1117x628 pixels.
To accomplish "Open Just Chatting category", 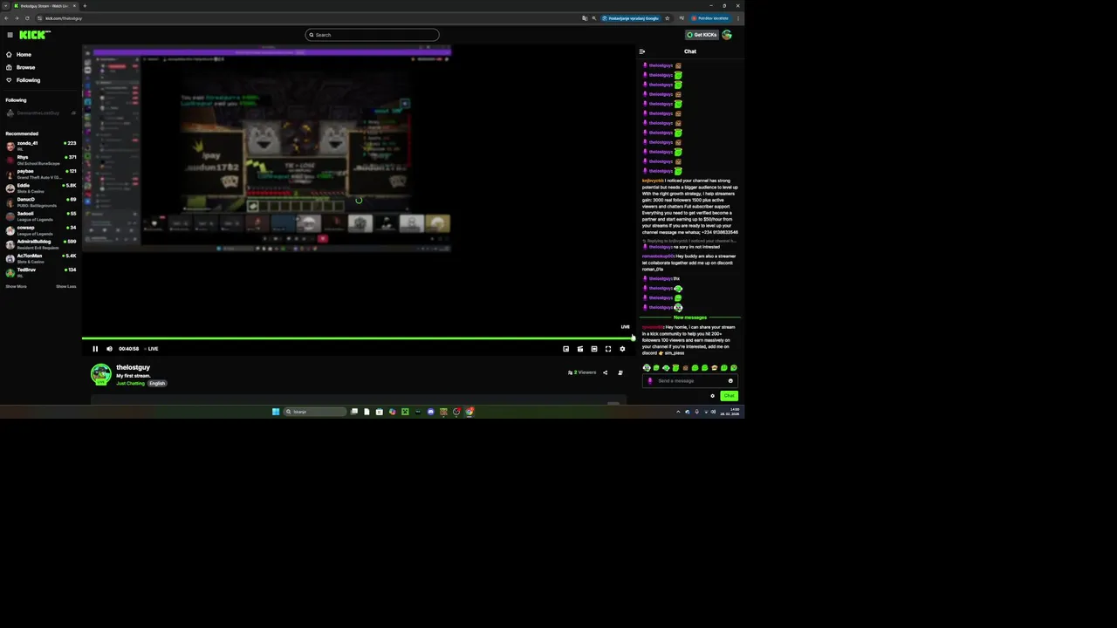I will click(x=130, y=384).
